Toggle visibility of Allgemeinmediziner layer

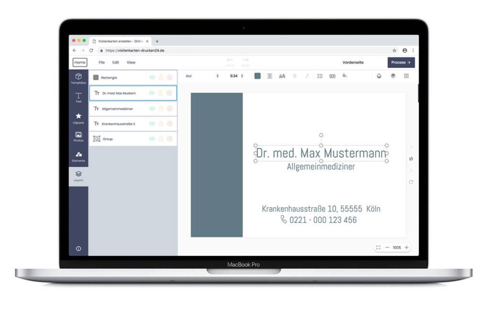152,109
